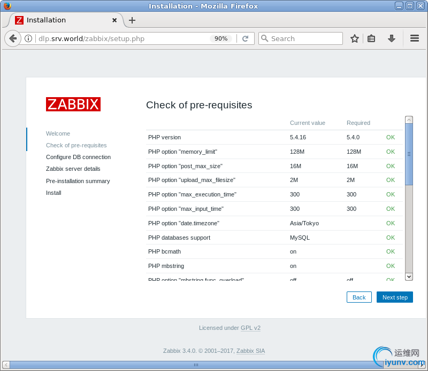Close the Installation tab
Viewport: 428px width, 371px height.
[114, 20]
